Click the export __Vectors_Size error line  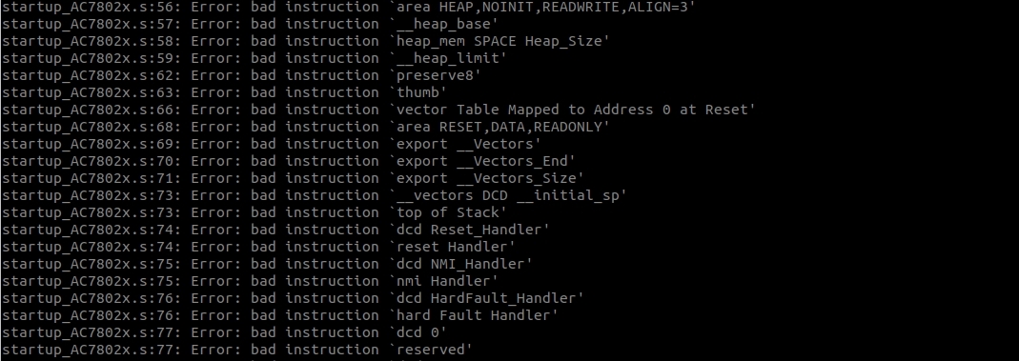(x=293, y=178)
